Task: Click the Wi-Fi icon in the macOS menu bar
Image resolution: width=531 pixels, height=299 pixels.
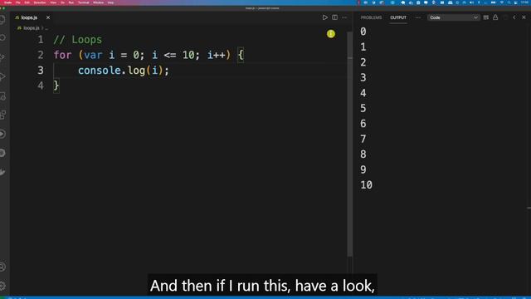Action: pyautogui.click(x=501, y=2)
